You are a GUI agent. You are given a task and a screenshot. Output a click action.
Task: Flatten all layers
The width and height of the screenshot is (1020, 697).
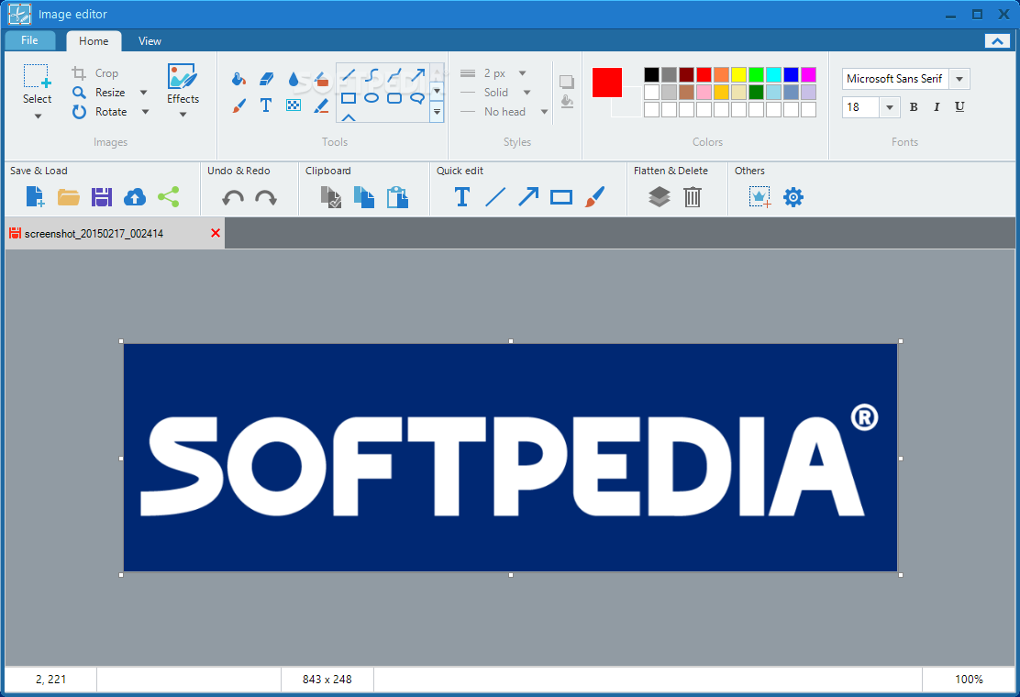coord(659,196)
